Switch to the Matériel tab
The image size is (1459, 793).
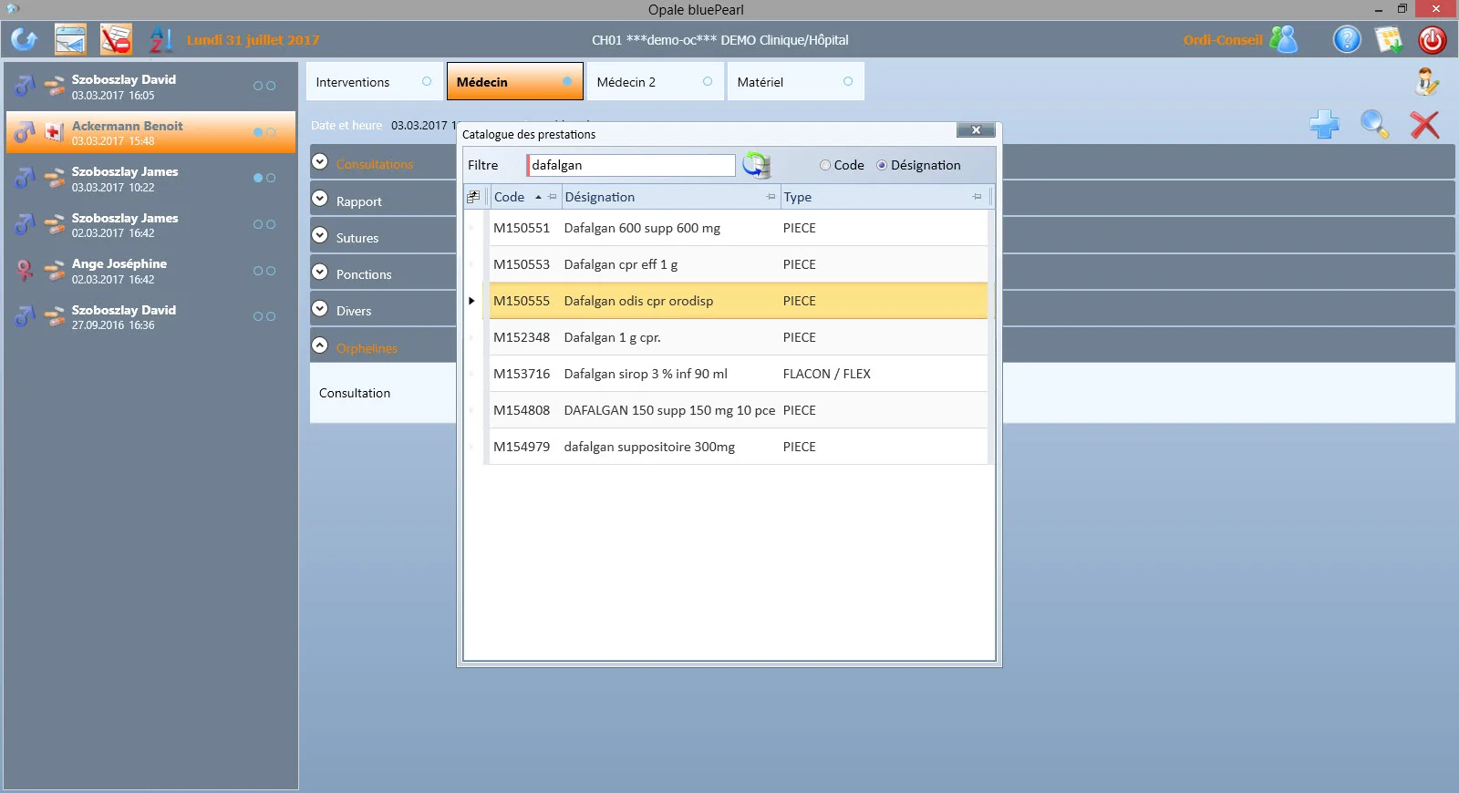click(x=795, y=81)
